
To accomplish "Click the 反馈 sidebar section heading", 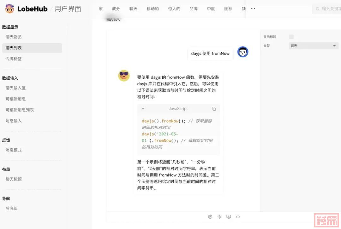I will point(6,140).
